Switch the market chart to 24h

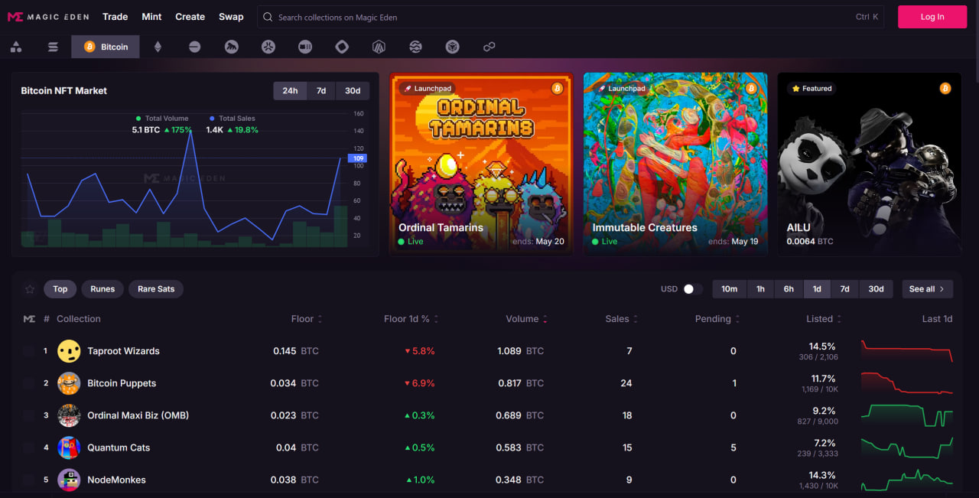pyautogui.click(x=290, y=90)
